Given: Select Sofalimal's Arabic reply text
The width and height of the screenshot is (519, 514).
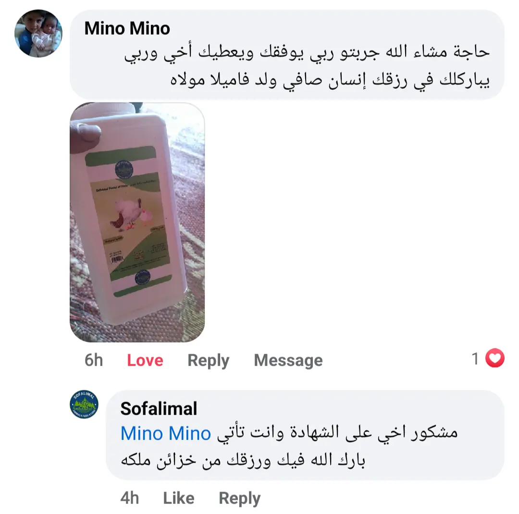Looking at the screenshot, I should point(289,446).
